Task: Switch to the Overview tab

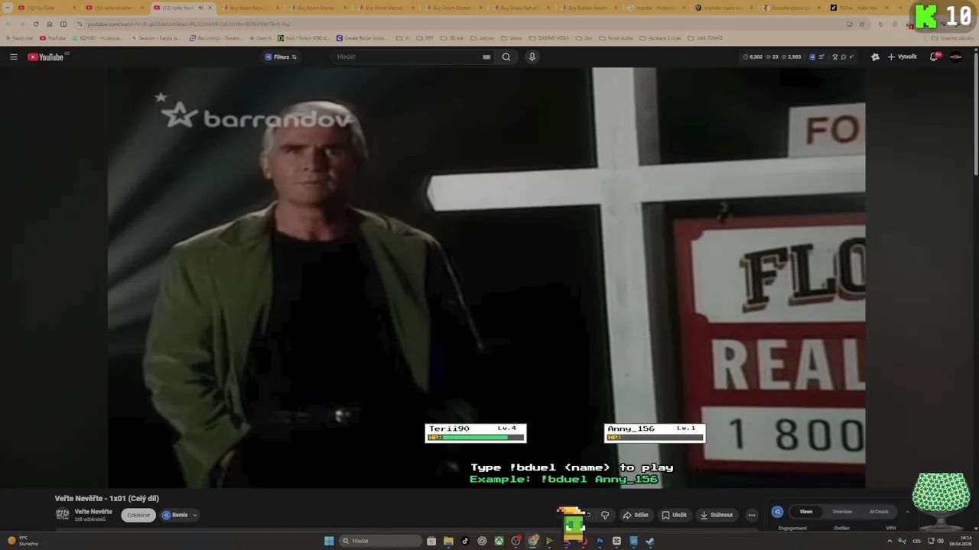Action: tap(842, 512)
